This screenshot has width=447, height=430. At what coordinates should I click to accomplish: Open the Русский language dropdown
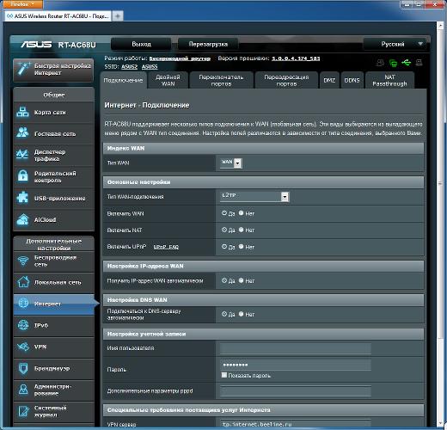coord(396,44)
